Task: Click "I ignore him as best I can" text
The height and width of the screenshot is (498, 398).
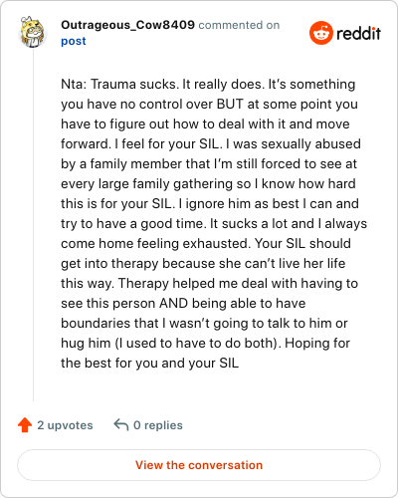Action: [x=253, y=203]
